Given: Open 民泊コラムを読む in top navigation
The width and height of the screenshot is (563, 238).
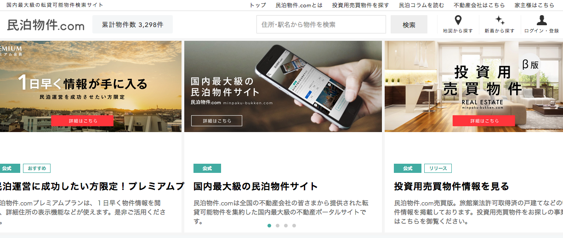Looking at the screenshot, I should coord(421,5).
